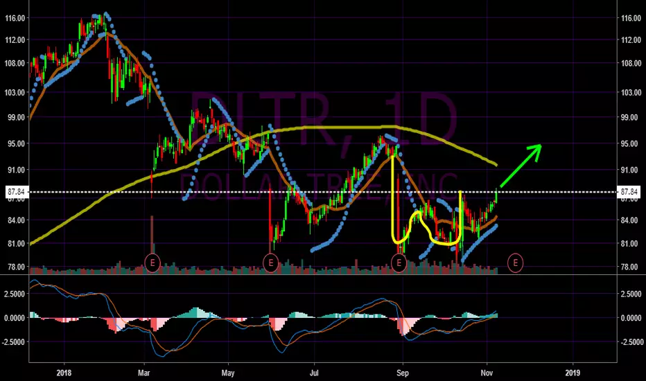This screenshot has height=381, width=646.
Task: Click 2.5000 on the left MACD axis
Action: click(15, 294)
